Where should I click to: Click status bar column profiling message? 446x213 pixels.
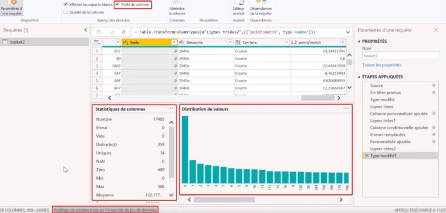click(x=105, y=210)
